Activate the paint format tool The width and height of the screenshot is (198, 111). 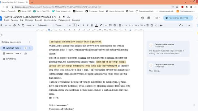pos(23,25)
